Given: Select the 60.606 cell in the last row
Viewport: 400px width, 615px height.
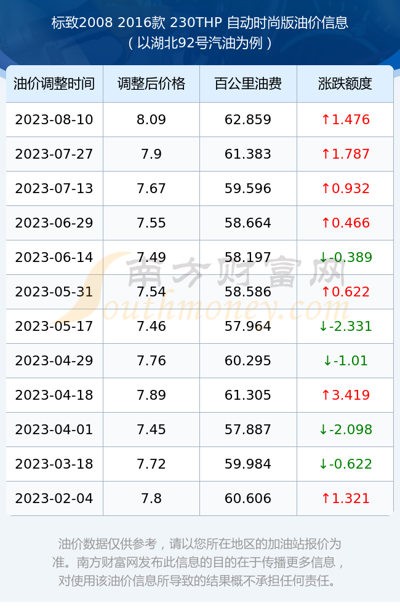Looking at the screenshot, I should coord(248,499).
